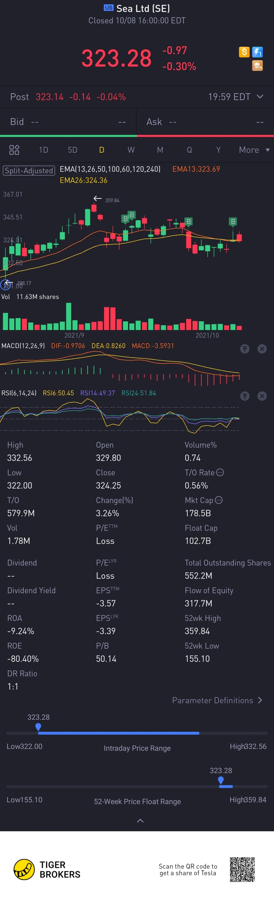Select the M monthly chart tab
Viewport: 274px width, 908px height.
point(160,150)
